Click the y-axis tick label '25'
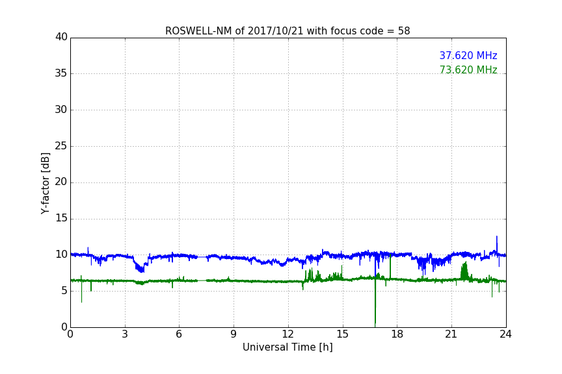The image size is (562, 374). pyautogui.click(x=61, y=145)
